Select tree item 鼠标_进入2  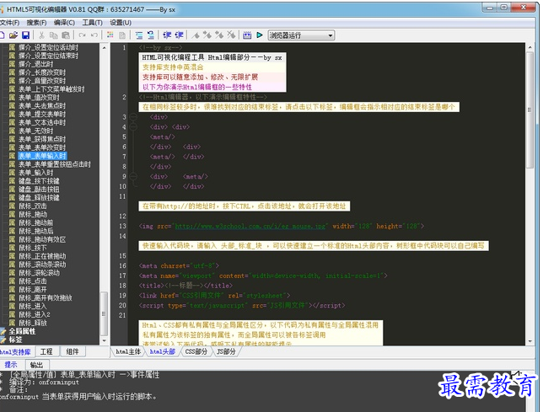(35, 314)
